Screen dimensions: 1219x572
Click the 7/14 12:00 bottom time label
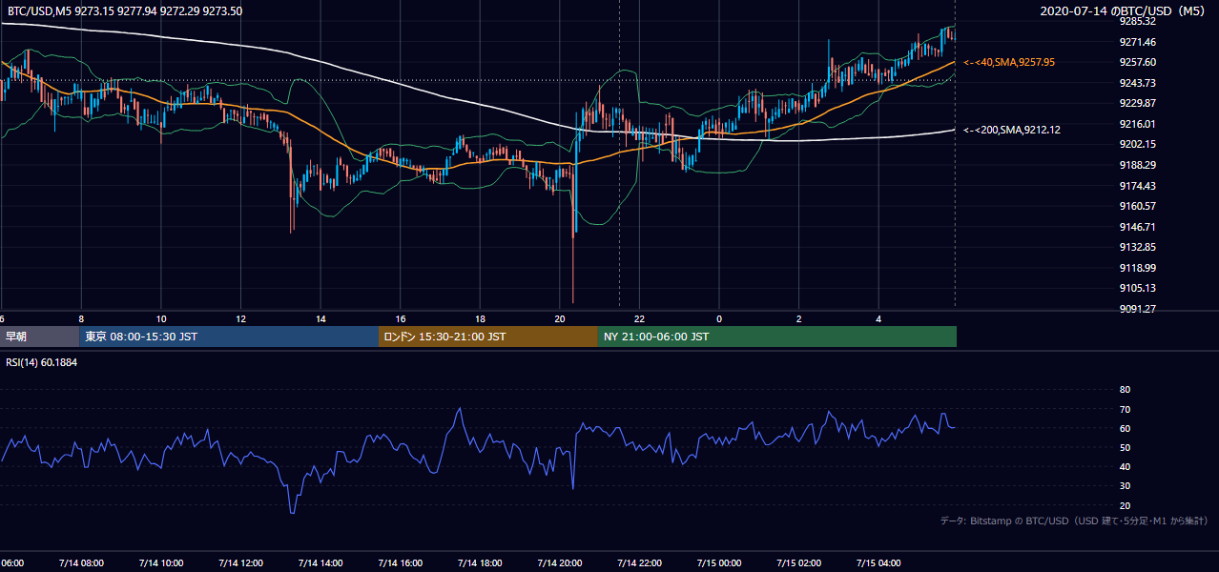coord(240,562)
